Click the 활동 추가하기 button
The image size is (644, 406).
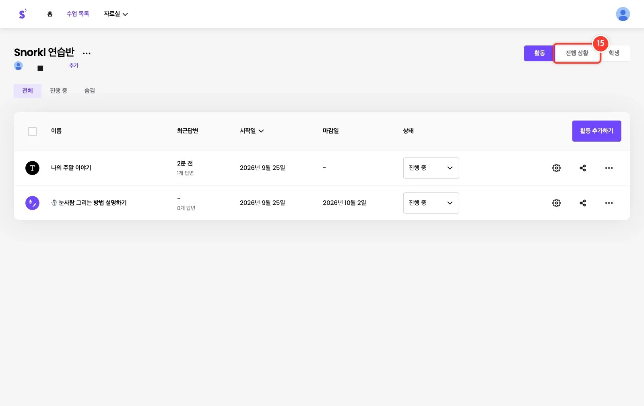click(x=597, y=131)
